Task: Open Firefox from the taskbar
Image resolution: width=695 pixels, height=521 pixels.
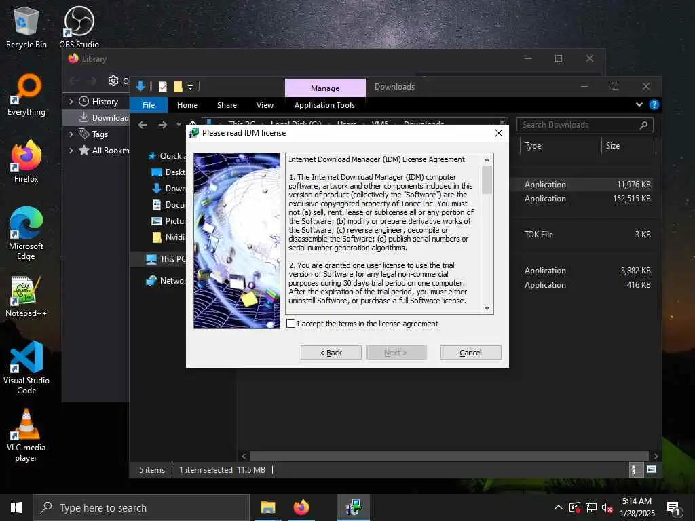Action: point(301,507)
